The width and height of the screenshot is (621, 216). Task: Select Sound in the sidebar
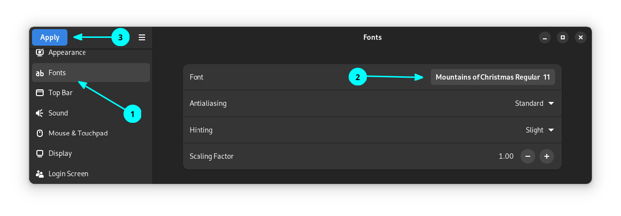58,113
